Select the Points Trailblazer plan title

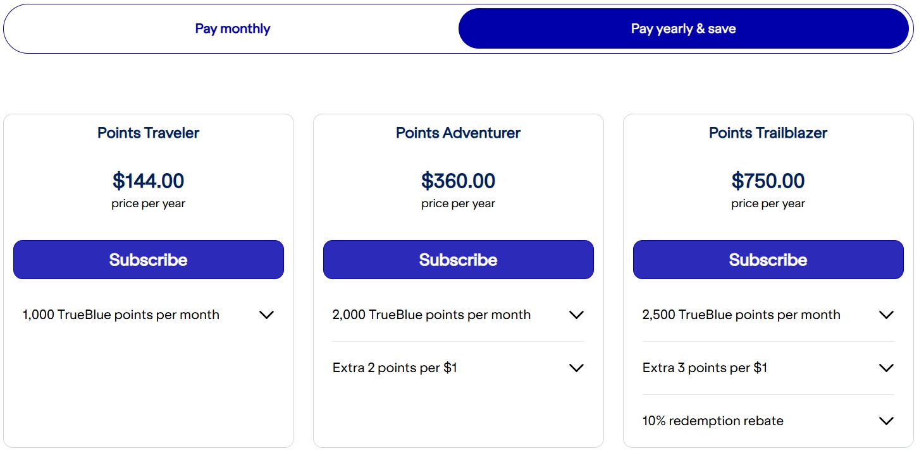pos(767,133)
